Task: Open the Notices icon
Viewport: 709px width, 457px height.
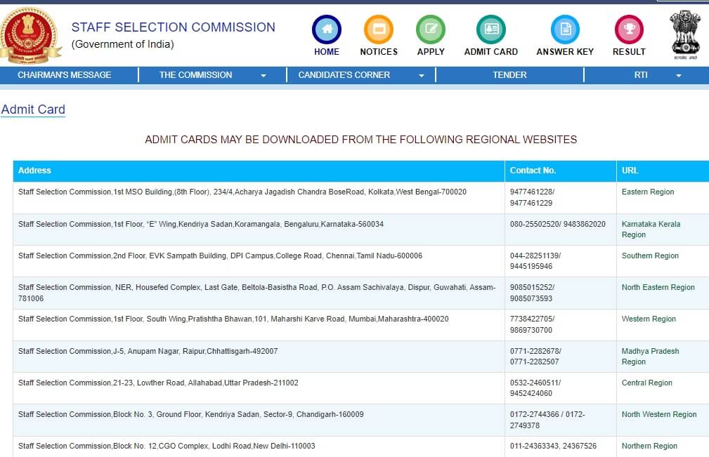Action: 379,29
